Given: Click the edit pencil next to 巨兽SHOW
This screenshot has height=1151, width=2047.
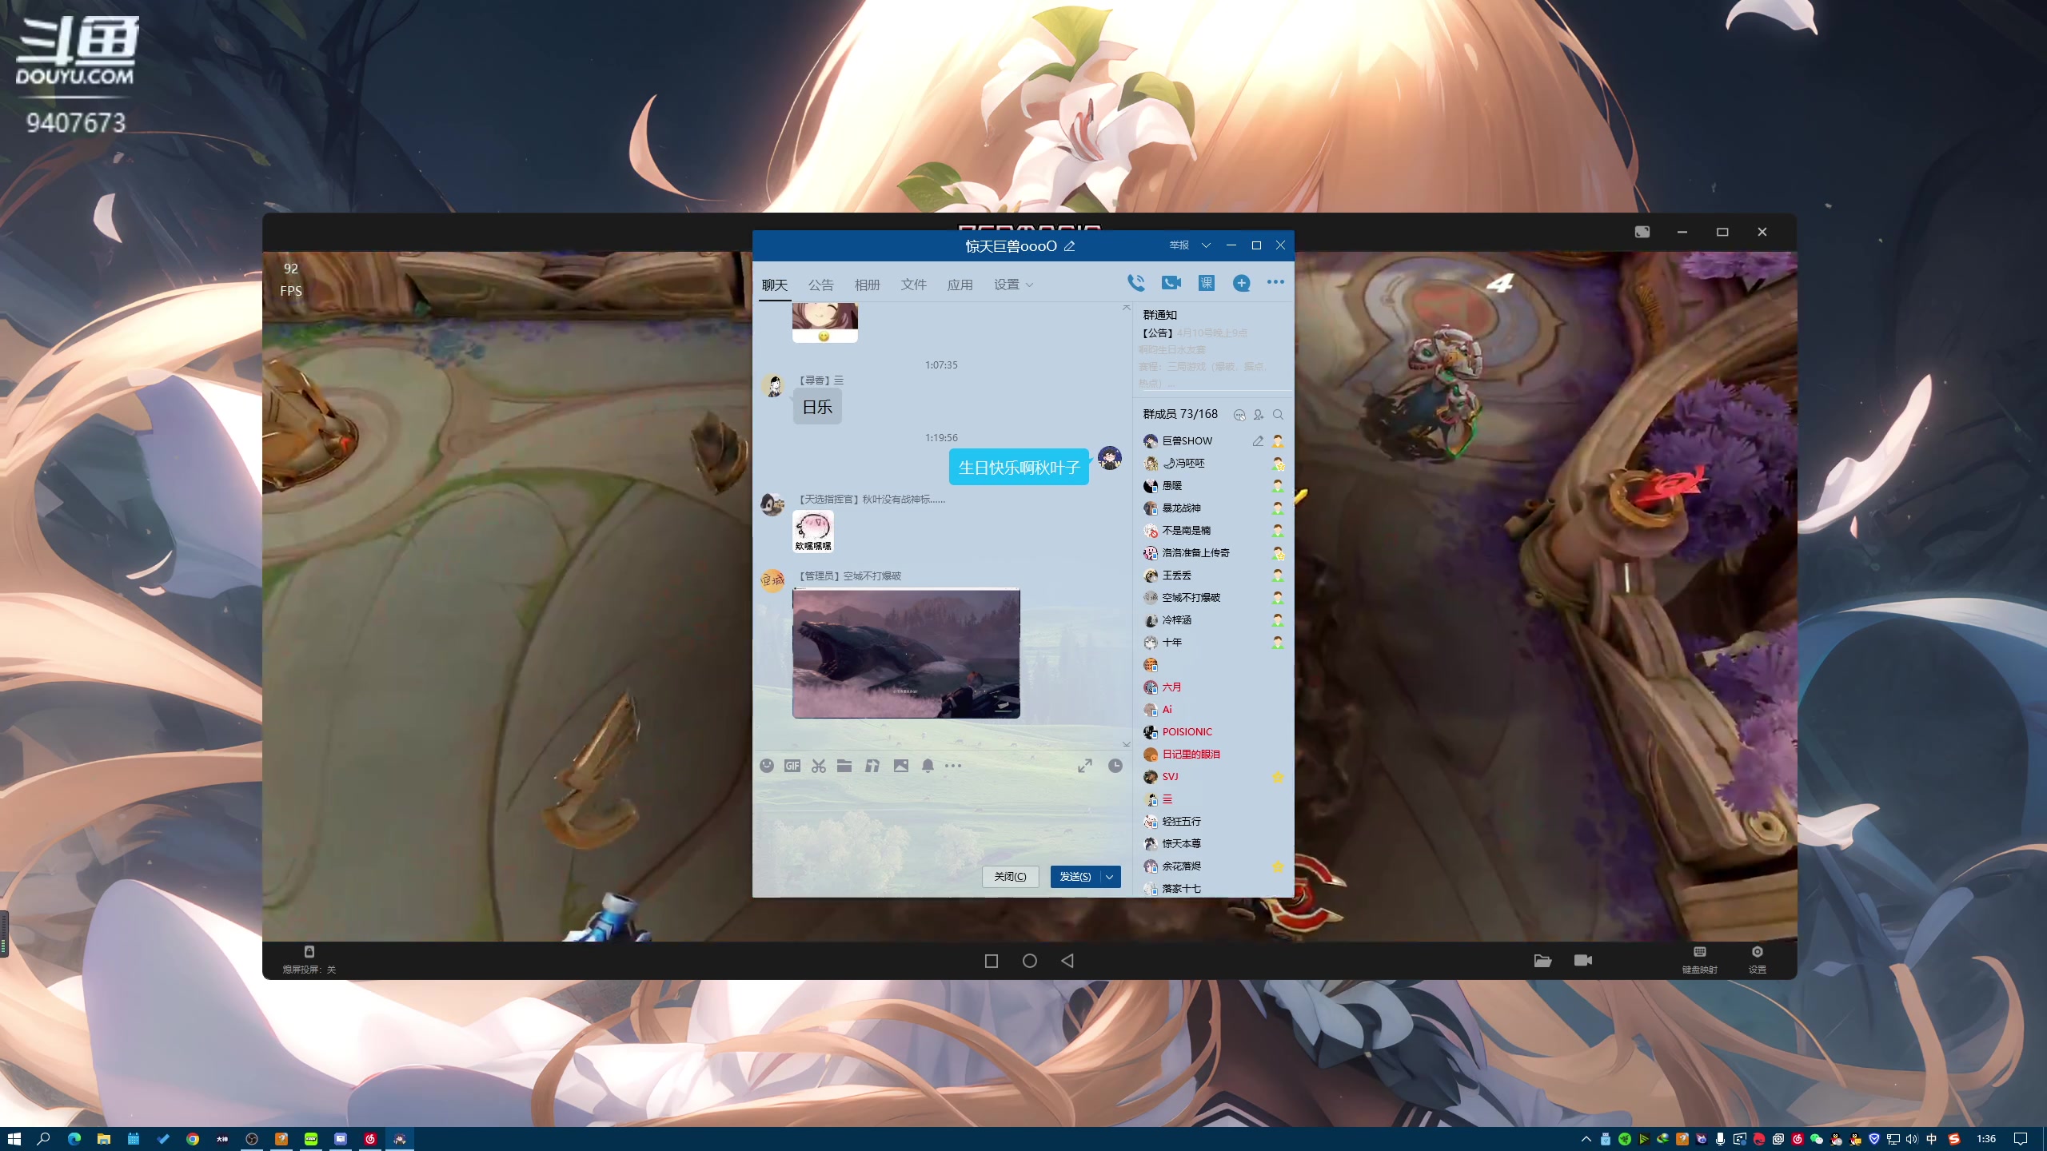Looking at the screenshot, I should [1258, 441].
